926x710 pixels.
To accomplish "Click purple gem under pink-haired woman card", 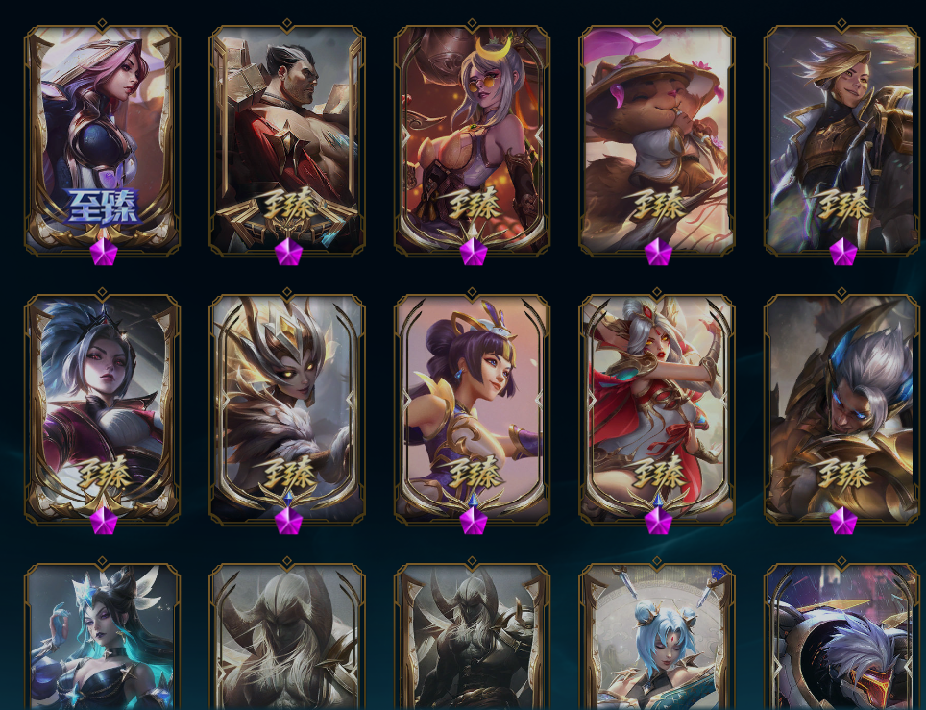I will pos(104,253).
